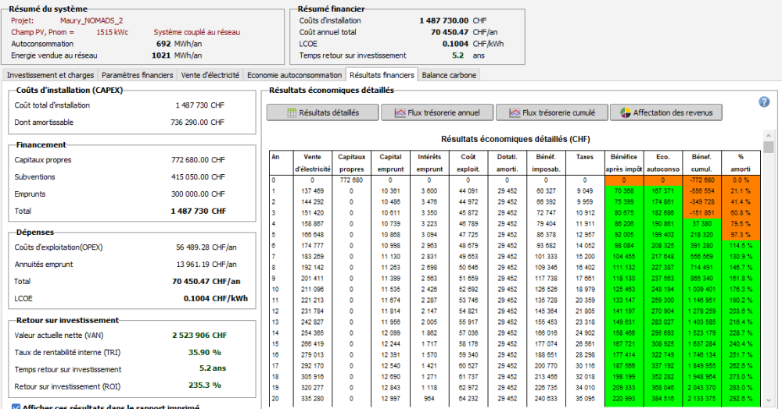Click the blue help question mark icon
The width and height of the screenshot is (782, 409).
tap(764, 102)
